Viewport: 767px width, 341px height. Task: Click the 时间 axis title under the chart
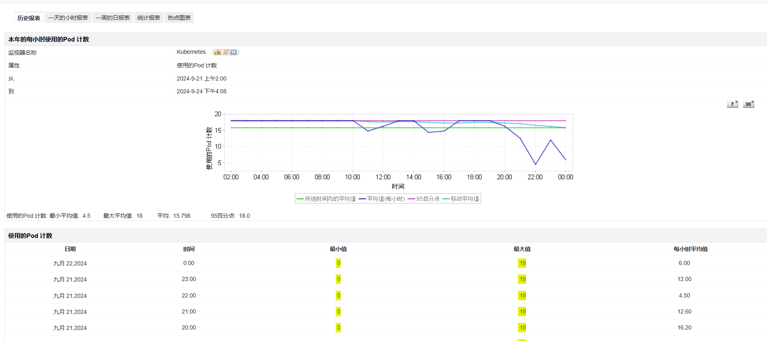click(x=398, y=187)
